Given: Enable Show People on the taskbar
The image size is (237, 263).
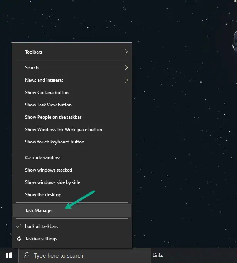Looking at the screenshot, I should [72, 117].
